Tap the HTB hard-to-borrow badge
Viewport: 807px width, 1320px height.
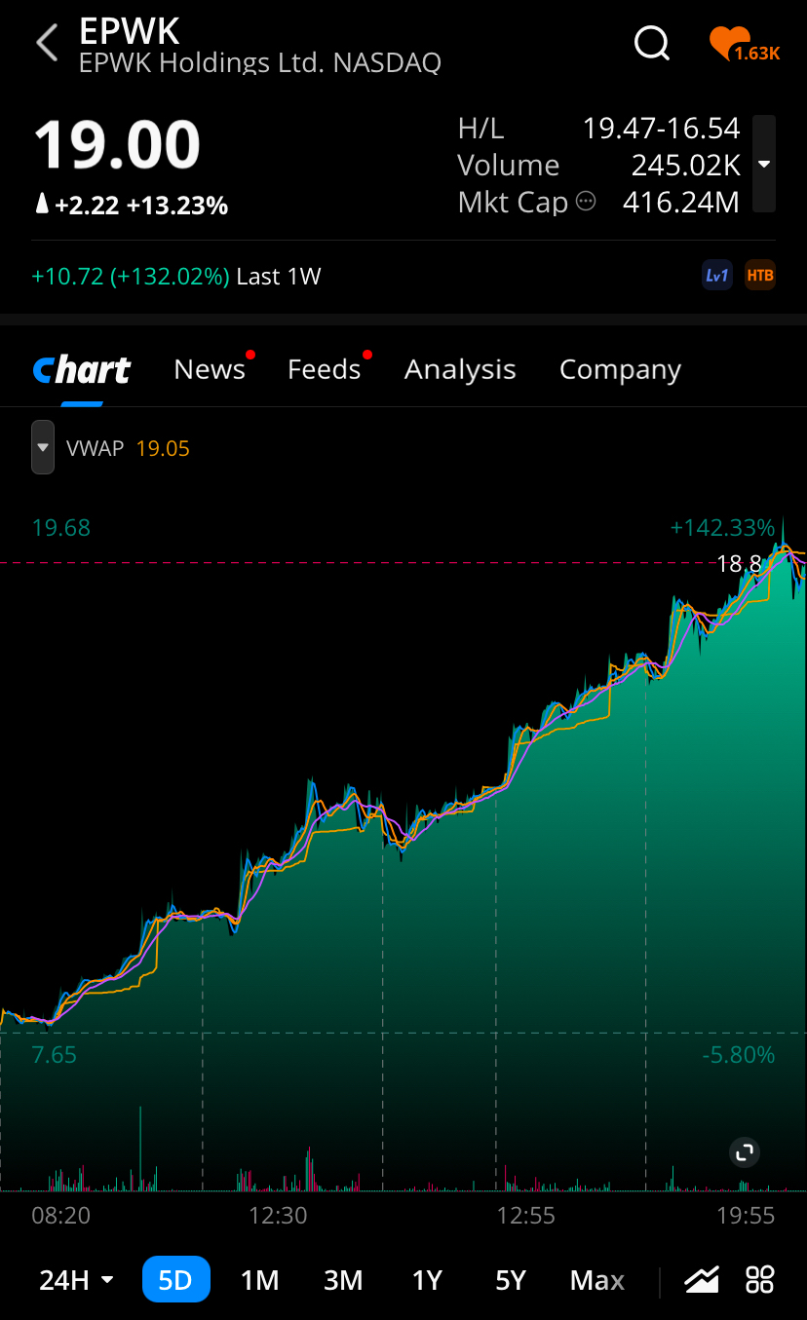pos(760,276)
